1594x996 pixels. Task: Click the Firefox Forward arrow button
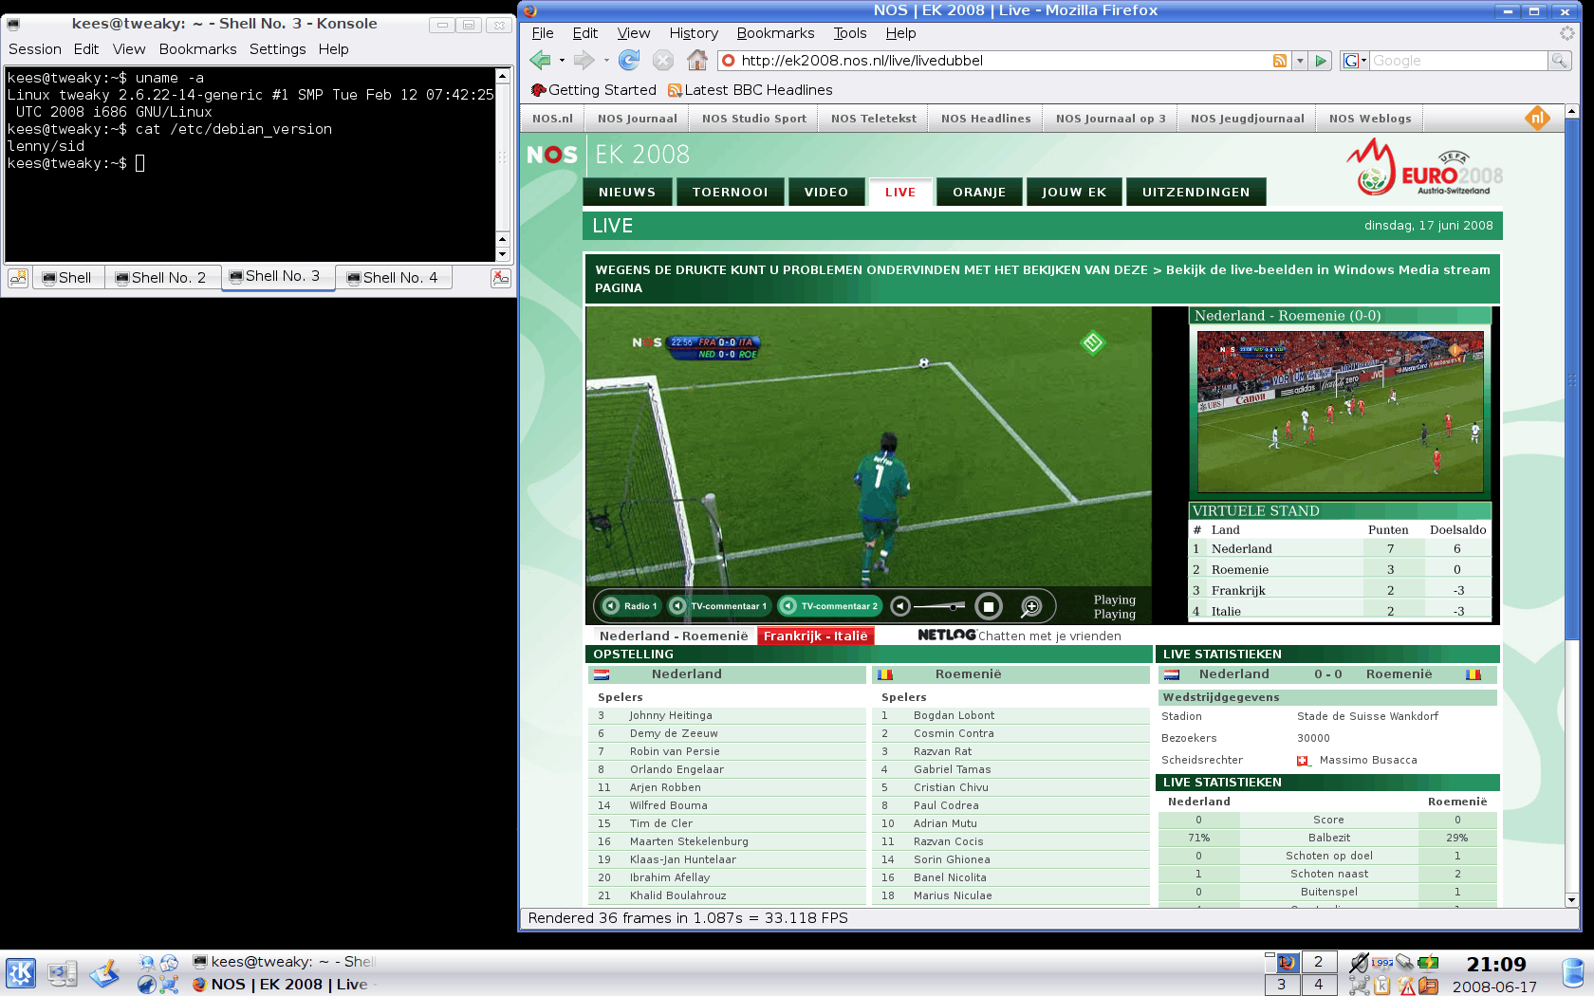pos(584,60)
